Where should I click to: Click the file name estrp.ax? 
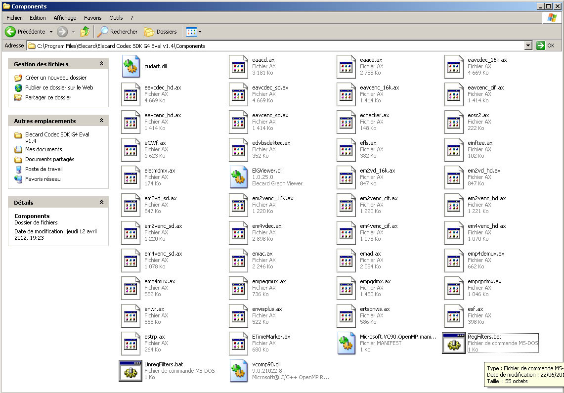(x=154, y=337)
